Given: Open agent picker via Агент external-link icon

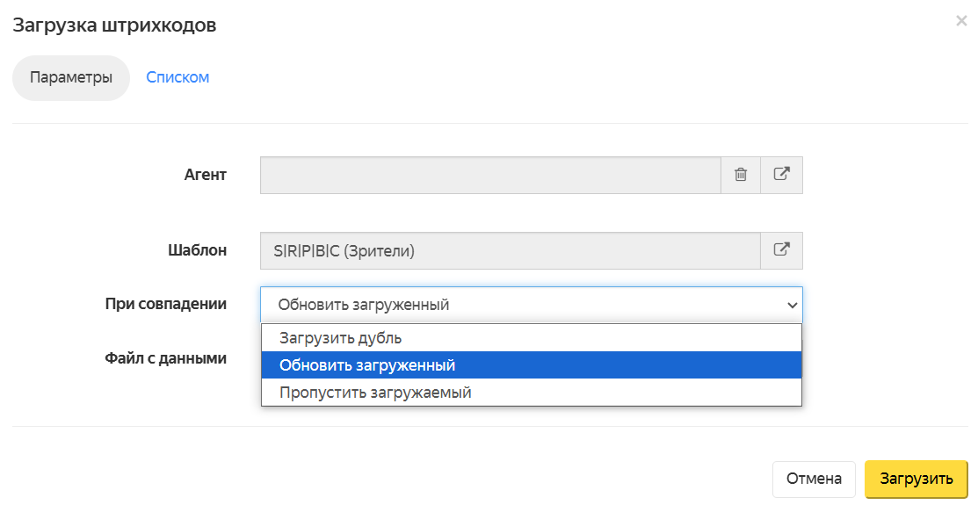Looking at the screenshot, I should (x=781, y=175).
